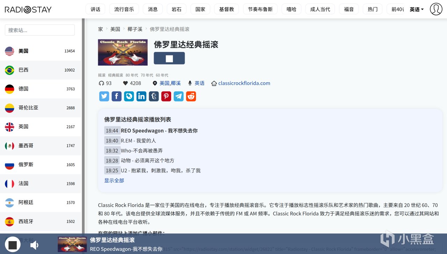447x254 pixels.
Task: Click the 椰溪 location link
Action: pos(176,83)
